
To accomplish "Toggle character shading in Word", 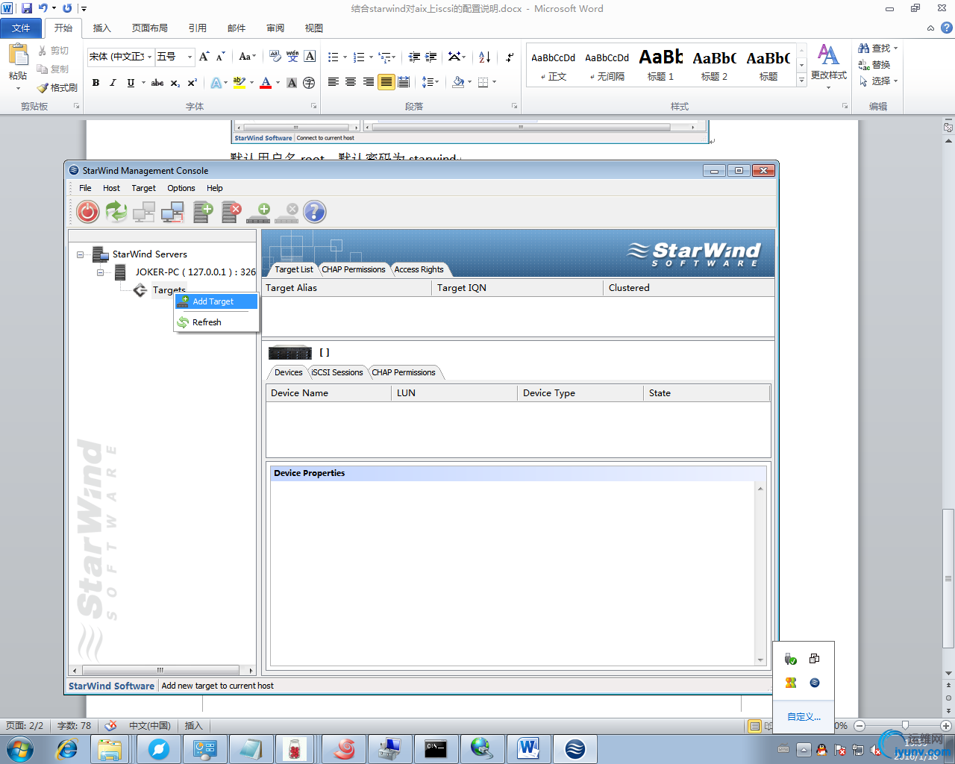I will pos(292,83).
